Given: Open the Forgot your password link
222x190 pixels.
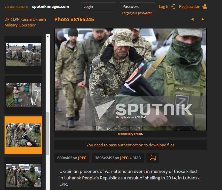Looking at the screenshot, I should [x=137, y=13].
